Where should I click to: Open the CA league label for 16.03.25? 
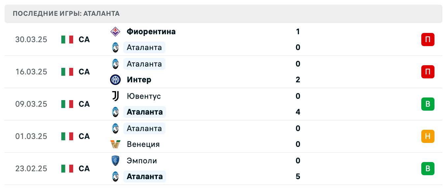84,71
